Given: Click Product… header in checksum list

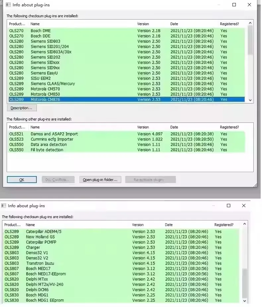Looking at the screenshot, I should point(17,24).
